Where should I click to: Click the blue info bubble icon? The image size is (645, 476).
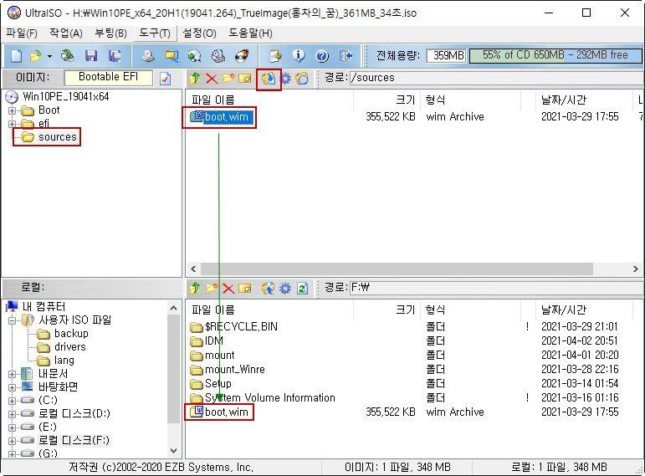299,55
